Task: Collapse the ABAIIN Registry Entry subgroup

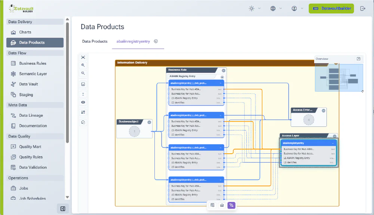Action: click(222, 77)
